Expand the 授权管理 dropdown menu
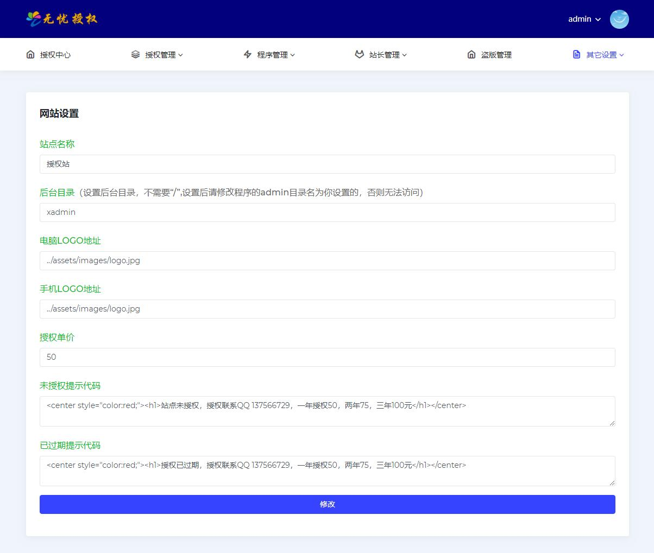The width and height of the screenshot is (654, 553). point(161,54)
